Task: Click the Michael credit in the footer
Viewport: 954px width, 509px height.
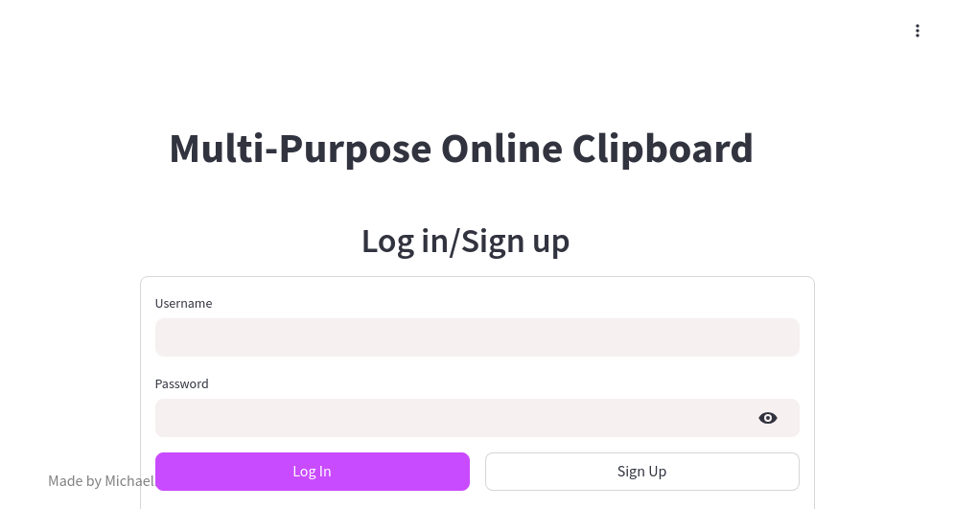Action: [128, 480]
